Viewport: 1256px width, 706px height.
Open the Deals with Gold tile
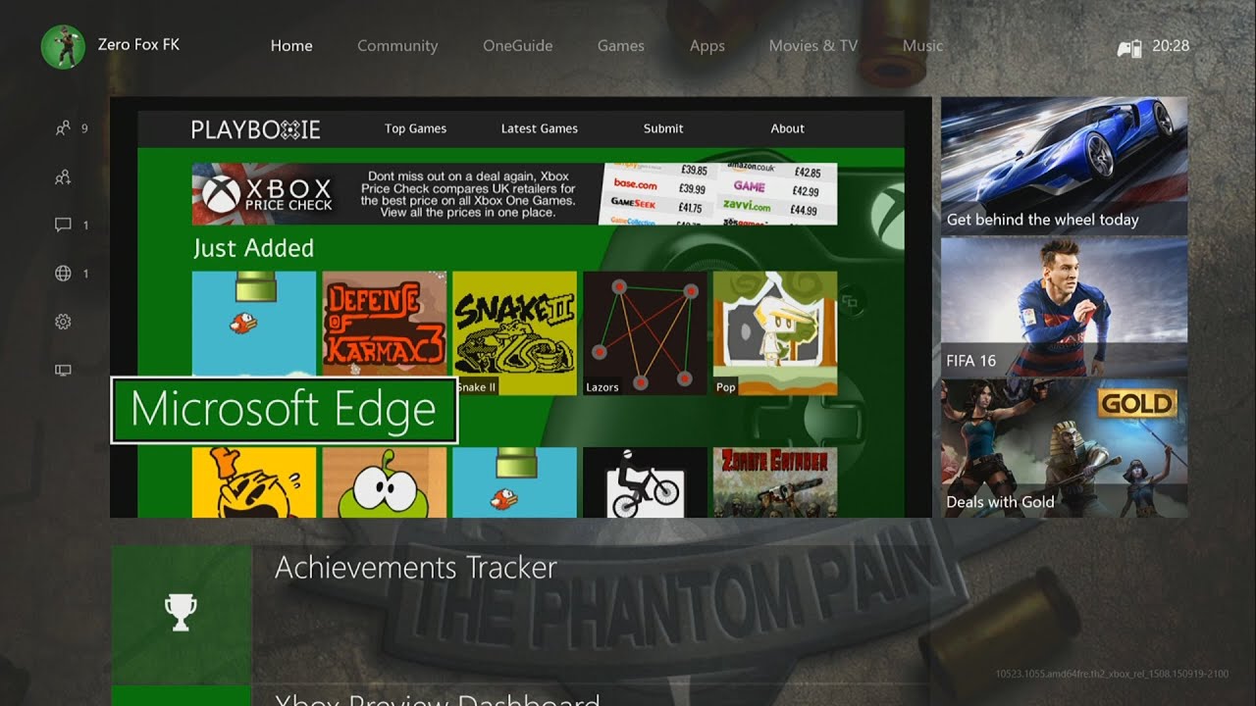(x=1065, y=448)
